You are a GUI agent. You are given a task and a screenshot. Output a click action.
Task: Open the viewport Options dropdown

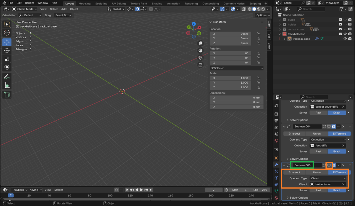coord(263,15)
